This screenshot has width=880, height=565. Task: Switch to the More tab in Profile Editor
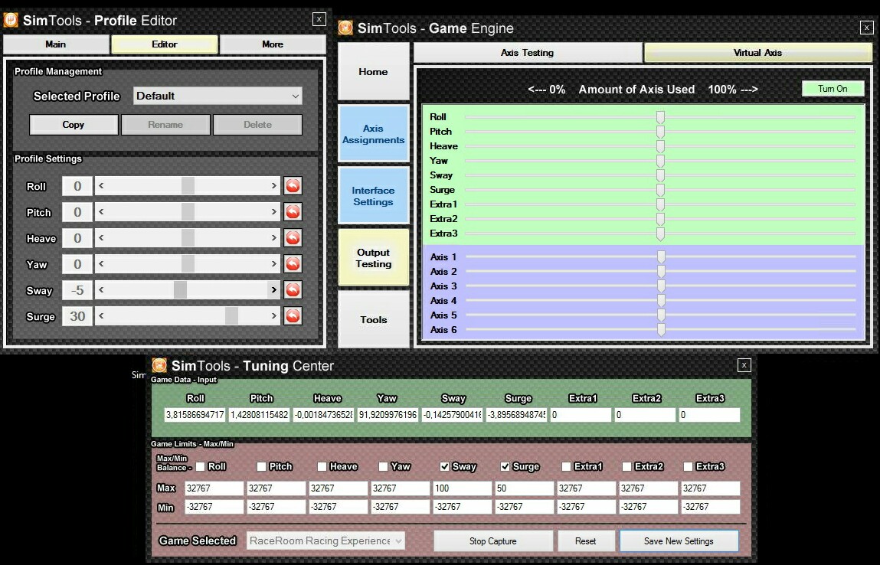273,44
